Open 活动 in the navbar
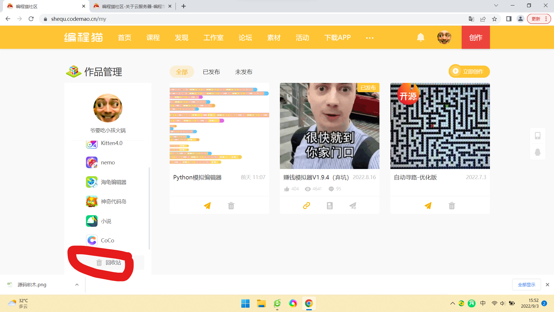554x312 pixels. click(302, 38)
